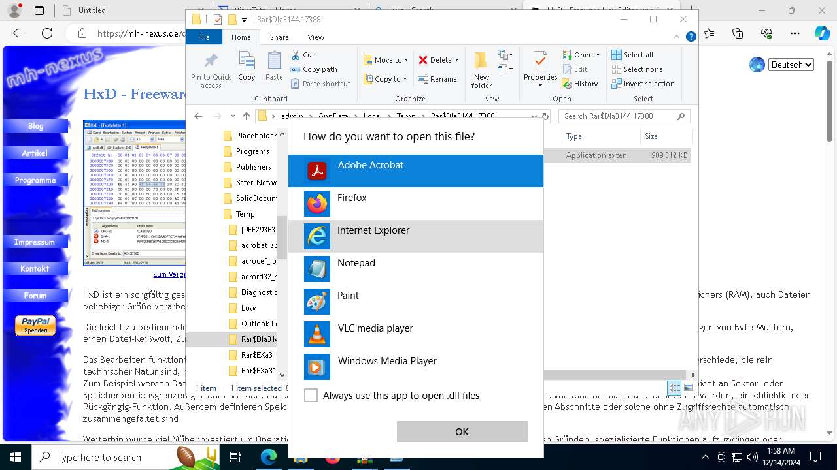
Task: Open the HxD screenshot thumbnail
Action: click(135, 193)
